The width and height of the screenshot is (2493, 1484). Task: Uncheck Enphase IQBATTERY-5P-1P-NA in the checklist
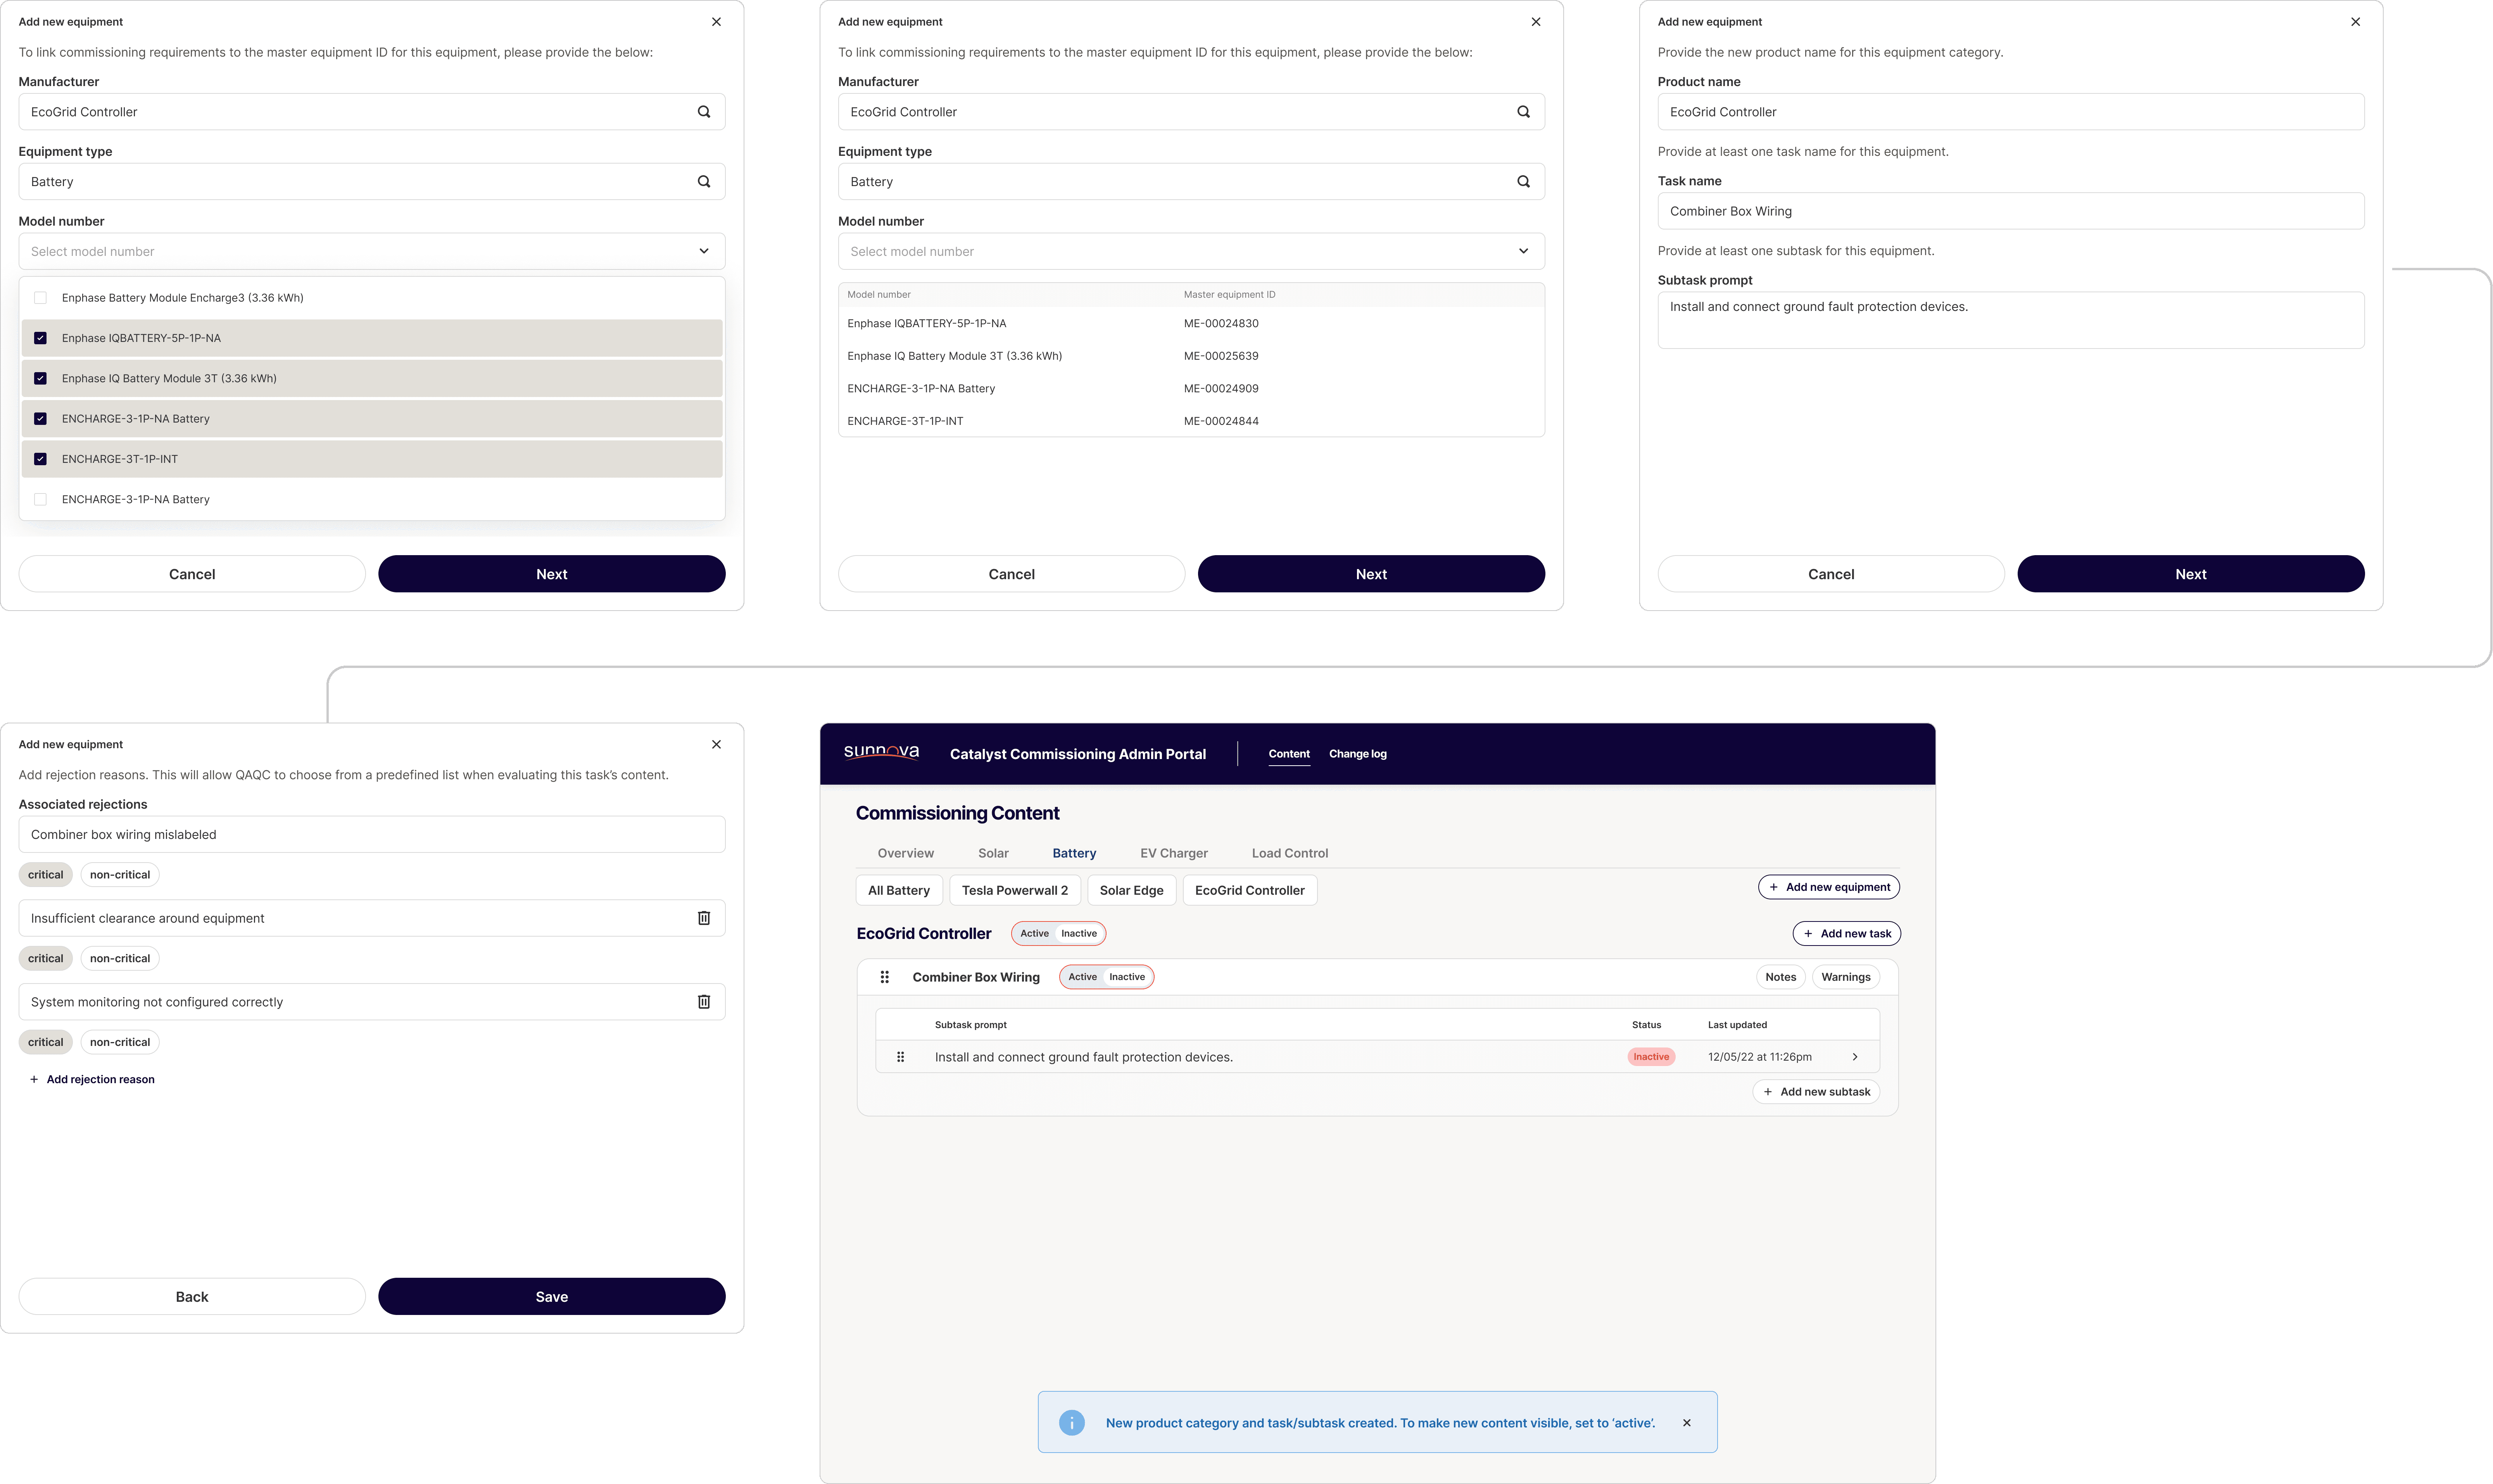40,338
